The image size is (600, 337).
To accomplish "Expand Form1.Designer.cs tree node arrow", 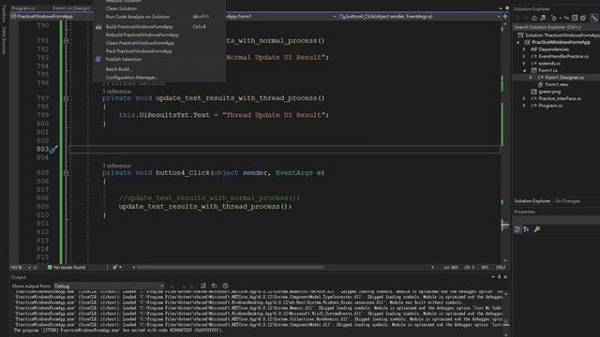I will coord(531,78).
